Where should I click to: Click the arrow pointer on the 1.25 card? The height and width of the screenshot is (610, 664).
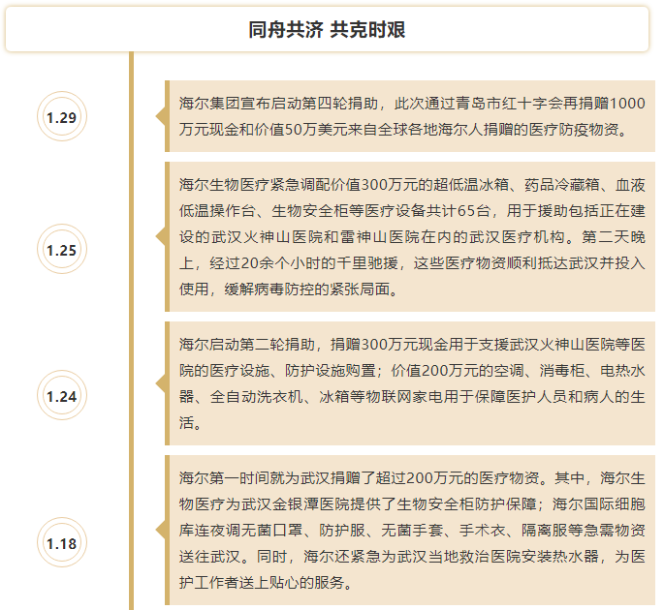pyautogui.click(x=160, y=237)
